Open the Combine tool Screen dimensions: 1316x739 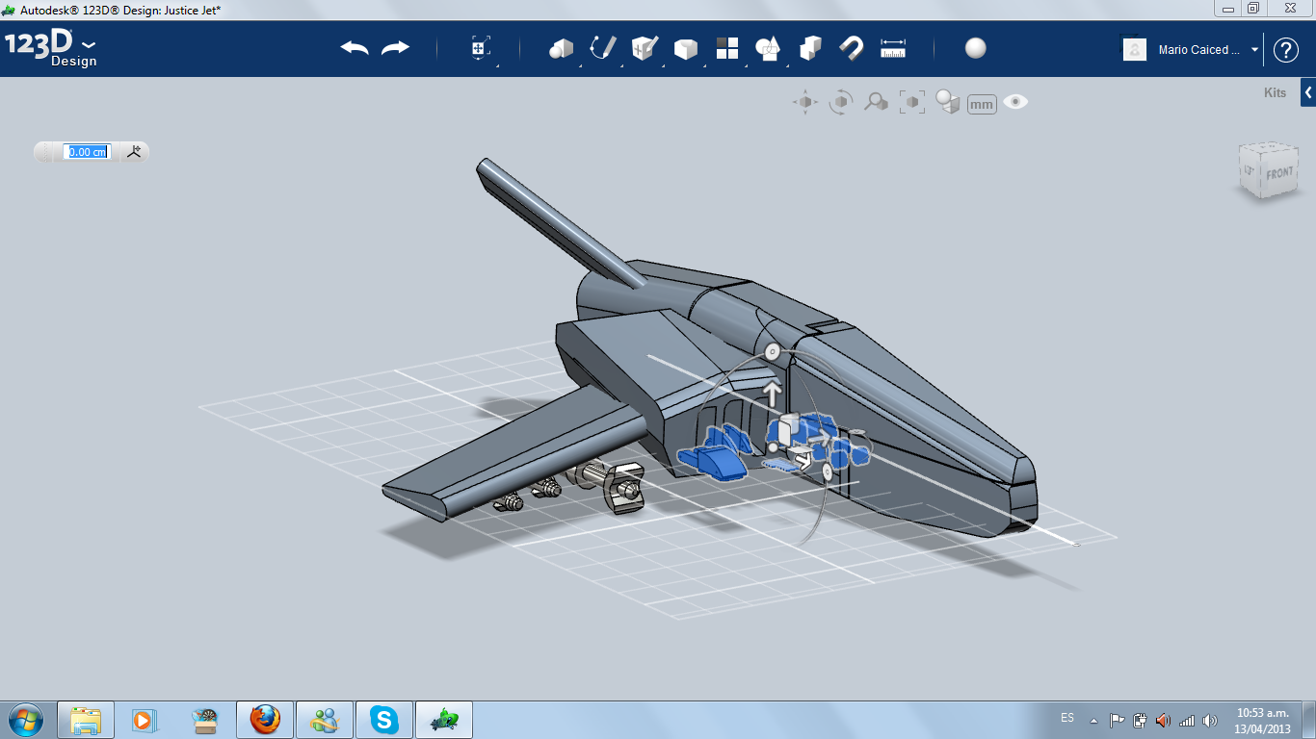[810, 49]
